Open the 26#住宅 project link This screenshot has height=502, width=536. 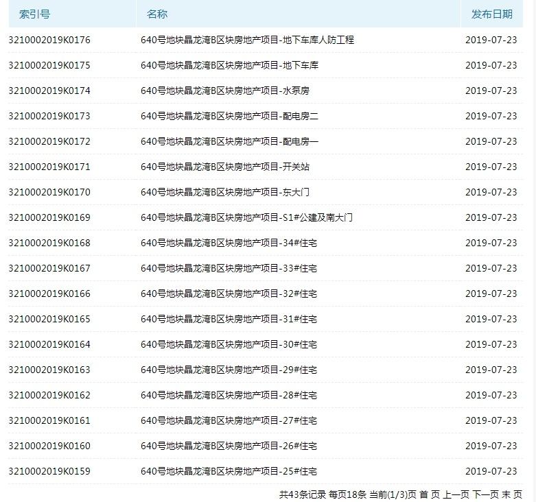pos(229,446)
